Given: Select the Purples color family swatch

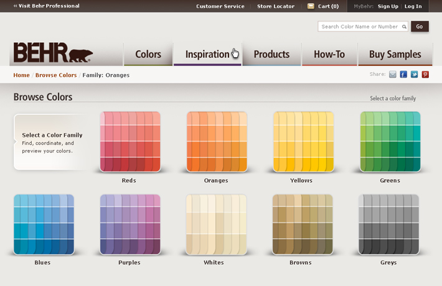Looking at the screenshot, I should (130, 224).
